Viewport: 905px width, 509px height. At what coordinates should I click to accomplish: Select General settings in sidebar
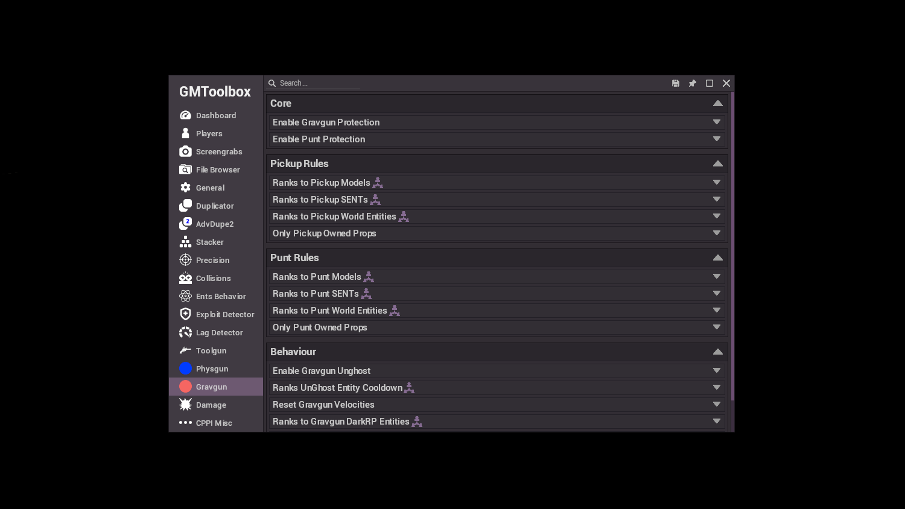click(216, 188)
